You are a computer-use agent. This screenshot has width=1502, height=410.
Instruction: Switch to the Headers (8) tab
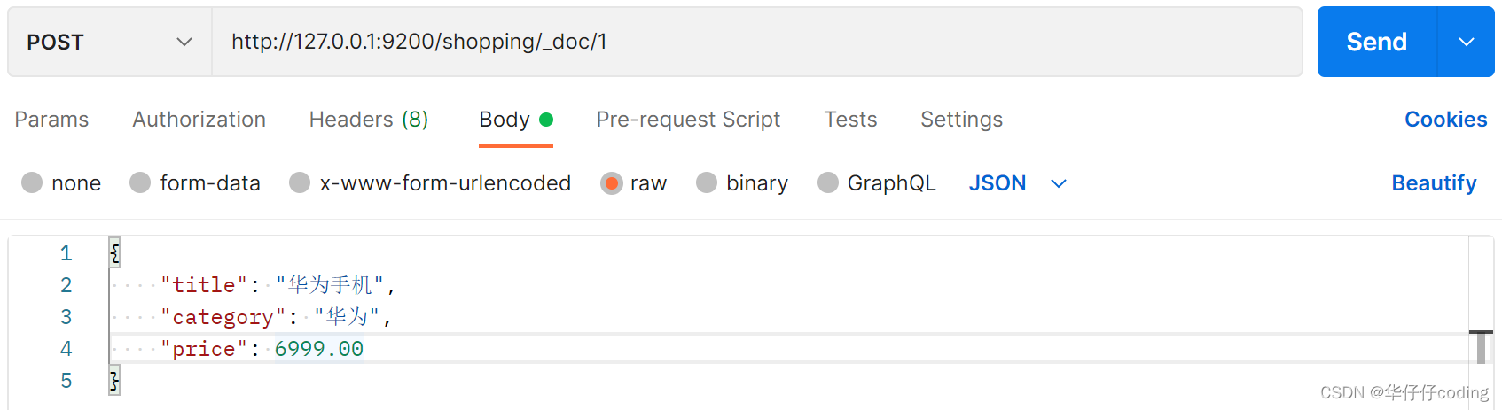[x=368, y=120]
